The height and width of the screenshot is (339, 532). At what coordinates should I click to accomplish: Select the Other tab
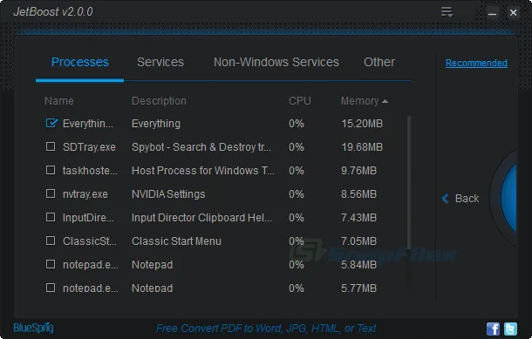[379, 62]
